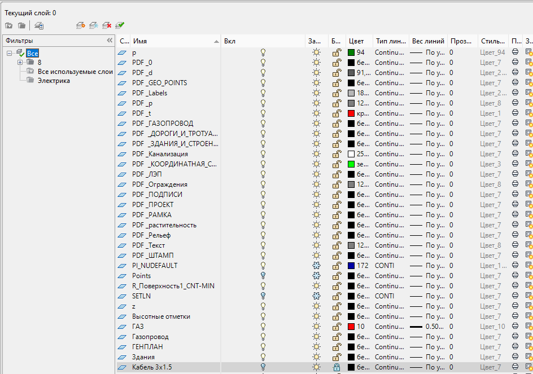Sort by Цвет column header
This screenshot has width=533, height=374.
pos(359,41)
